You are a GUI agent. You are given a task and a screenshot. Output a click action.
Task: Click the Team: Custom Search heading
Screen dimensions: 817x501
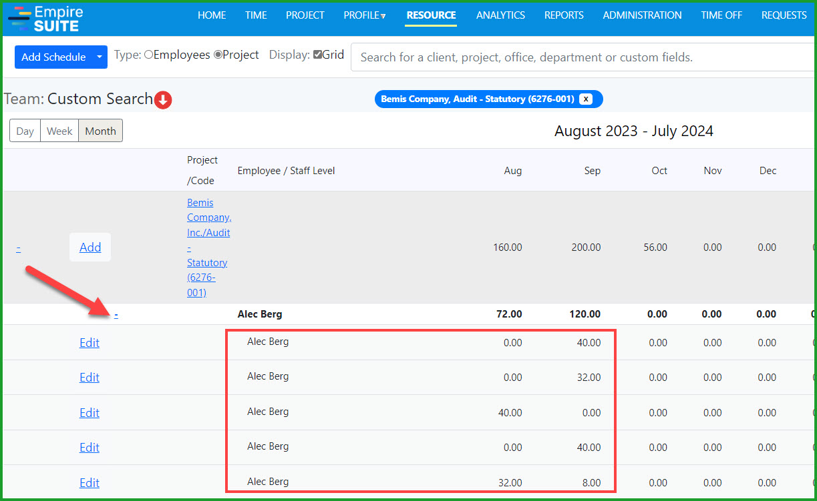pos(79,99)
